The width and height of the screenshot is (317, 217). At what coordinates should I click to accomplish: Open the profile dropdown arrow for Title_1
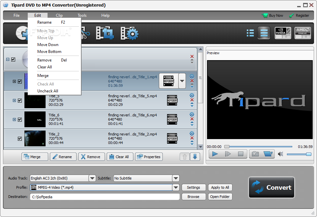[182, 81]
